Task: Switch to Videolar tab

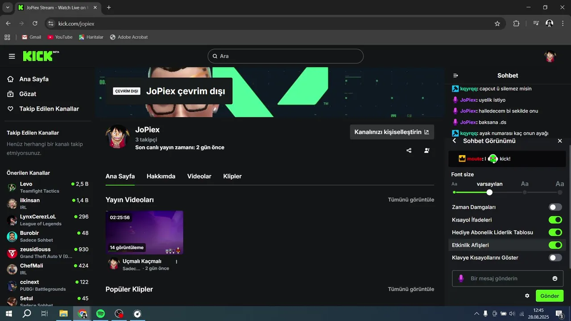Action: click(199, 176)
